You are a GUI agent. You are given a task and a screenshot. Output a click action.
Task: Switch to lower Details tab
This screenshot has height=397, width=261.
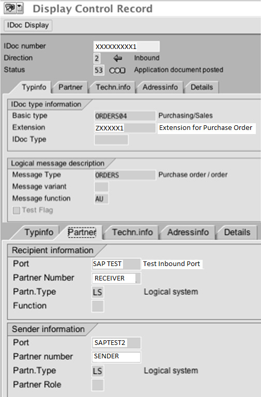[x=237, y=232]
